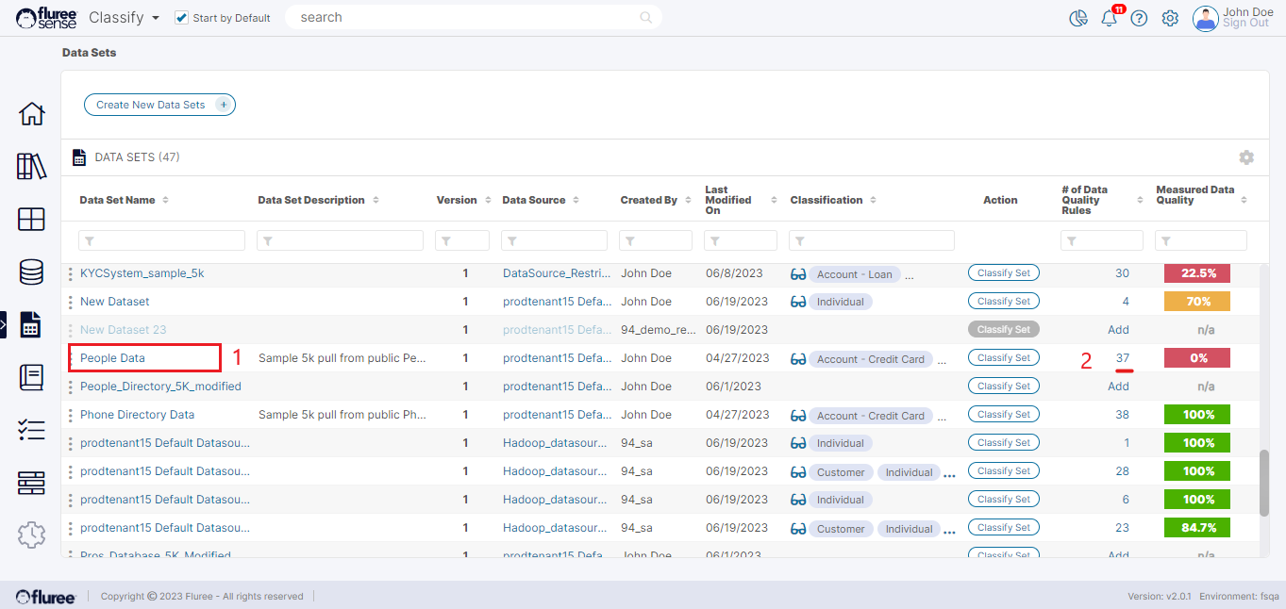Click glasses icon in People Data row

tap(798, 359)
